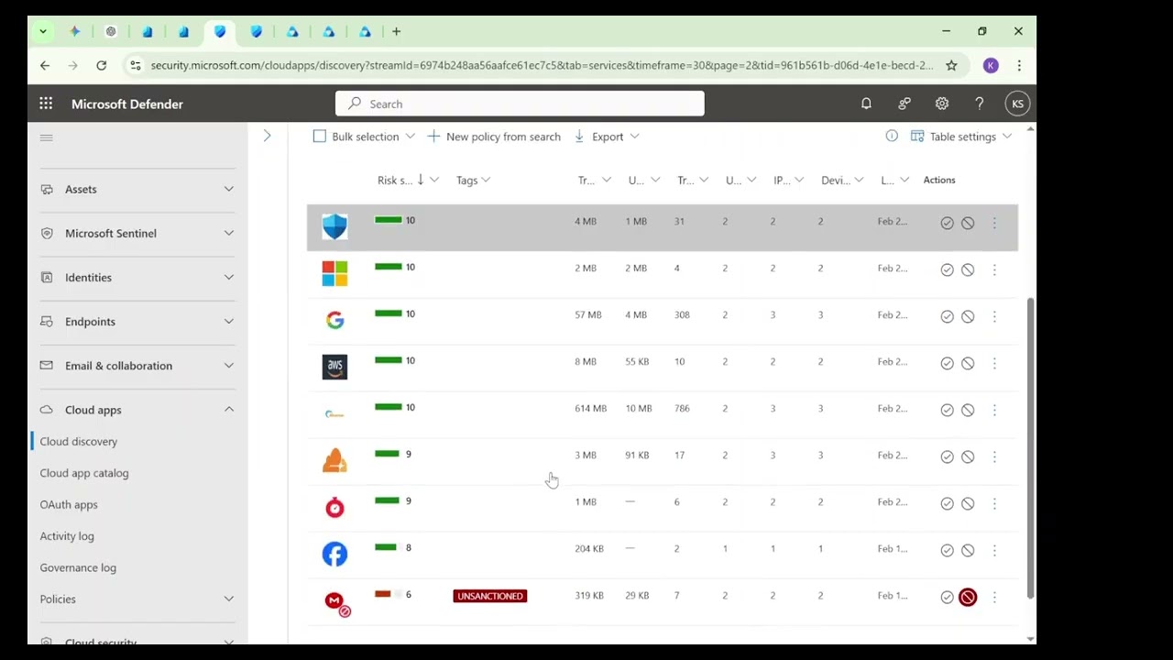
Task: Open more actions for Facebook row
Action: (x=994, y=550)
